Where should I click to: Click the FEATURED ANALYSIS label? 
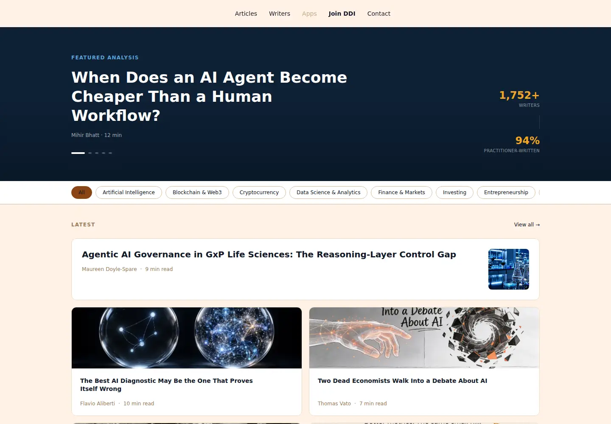[105, 58]
